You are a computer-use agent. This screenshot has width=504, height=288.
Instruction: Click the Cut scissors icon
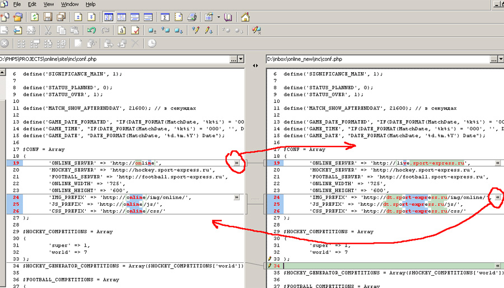48,30
